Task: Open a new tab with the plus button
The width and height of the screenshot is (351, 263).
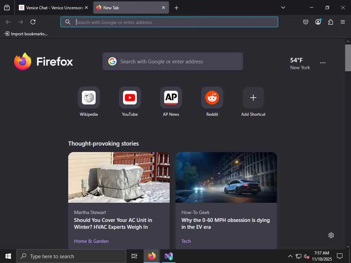Action: pyautogui.click(x=177, y=8)
